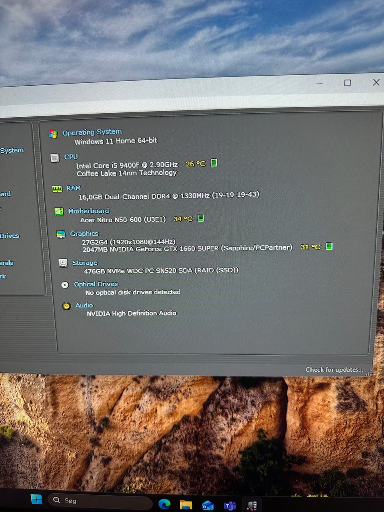Click the Speccy taskbar icon
Viewport: 384px width, 512px height.
point(252,506)
